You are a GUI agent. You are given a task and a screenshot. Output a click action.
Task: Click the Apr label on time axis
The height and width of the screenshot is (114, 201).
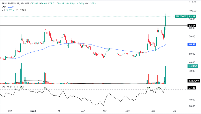[x=104, y=111]
